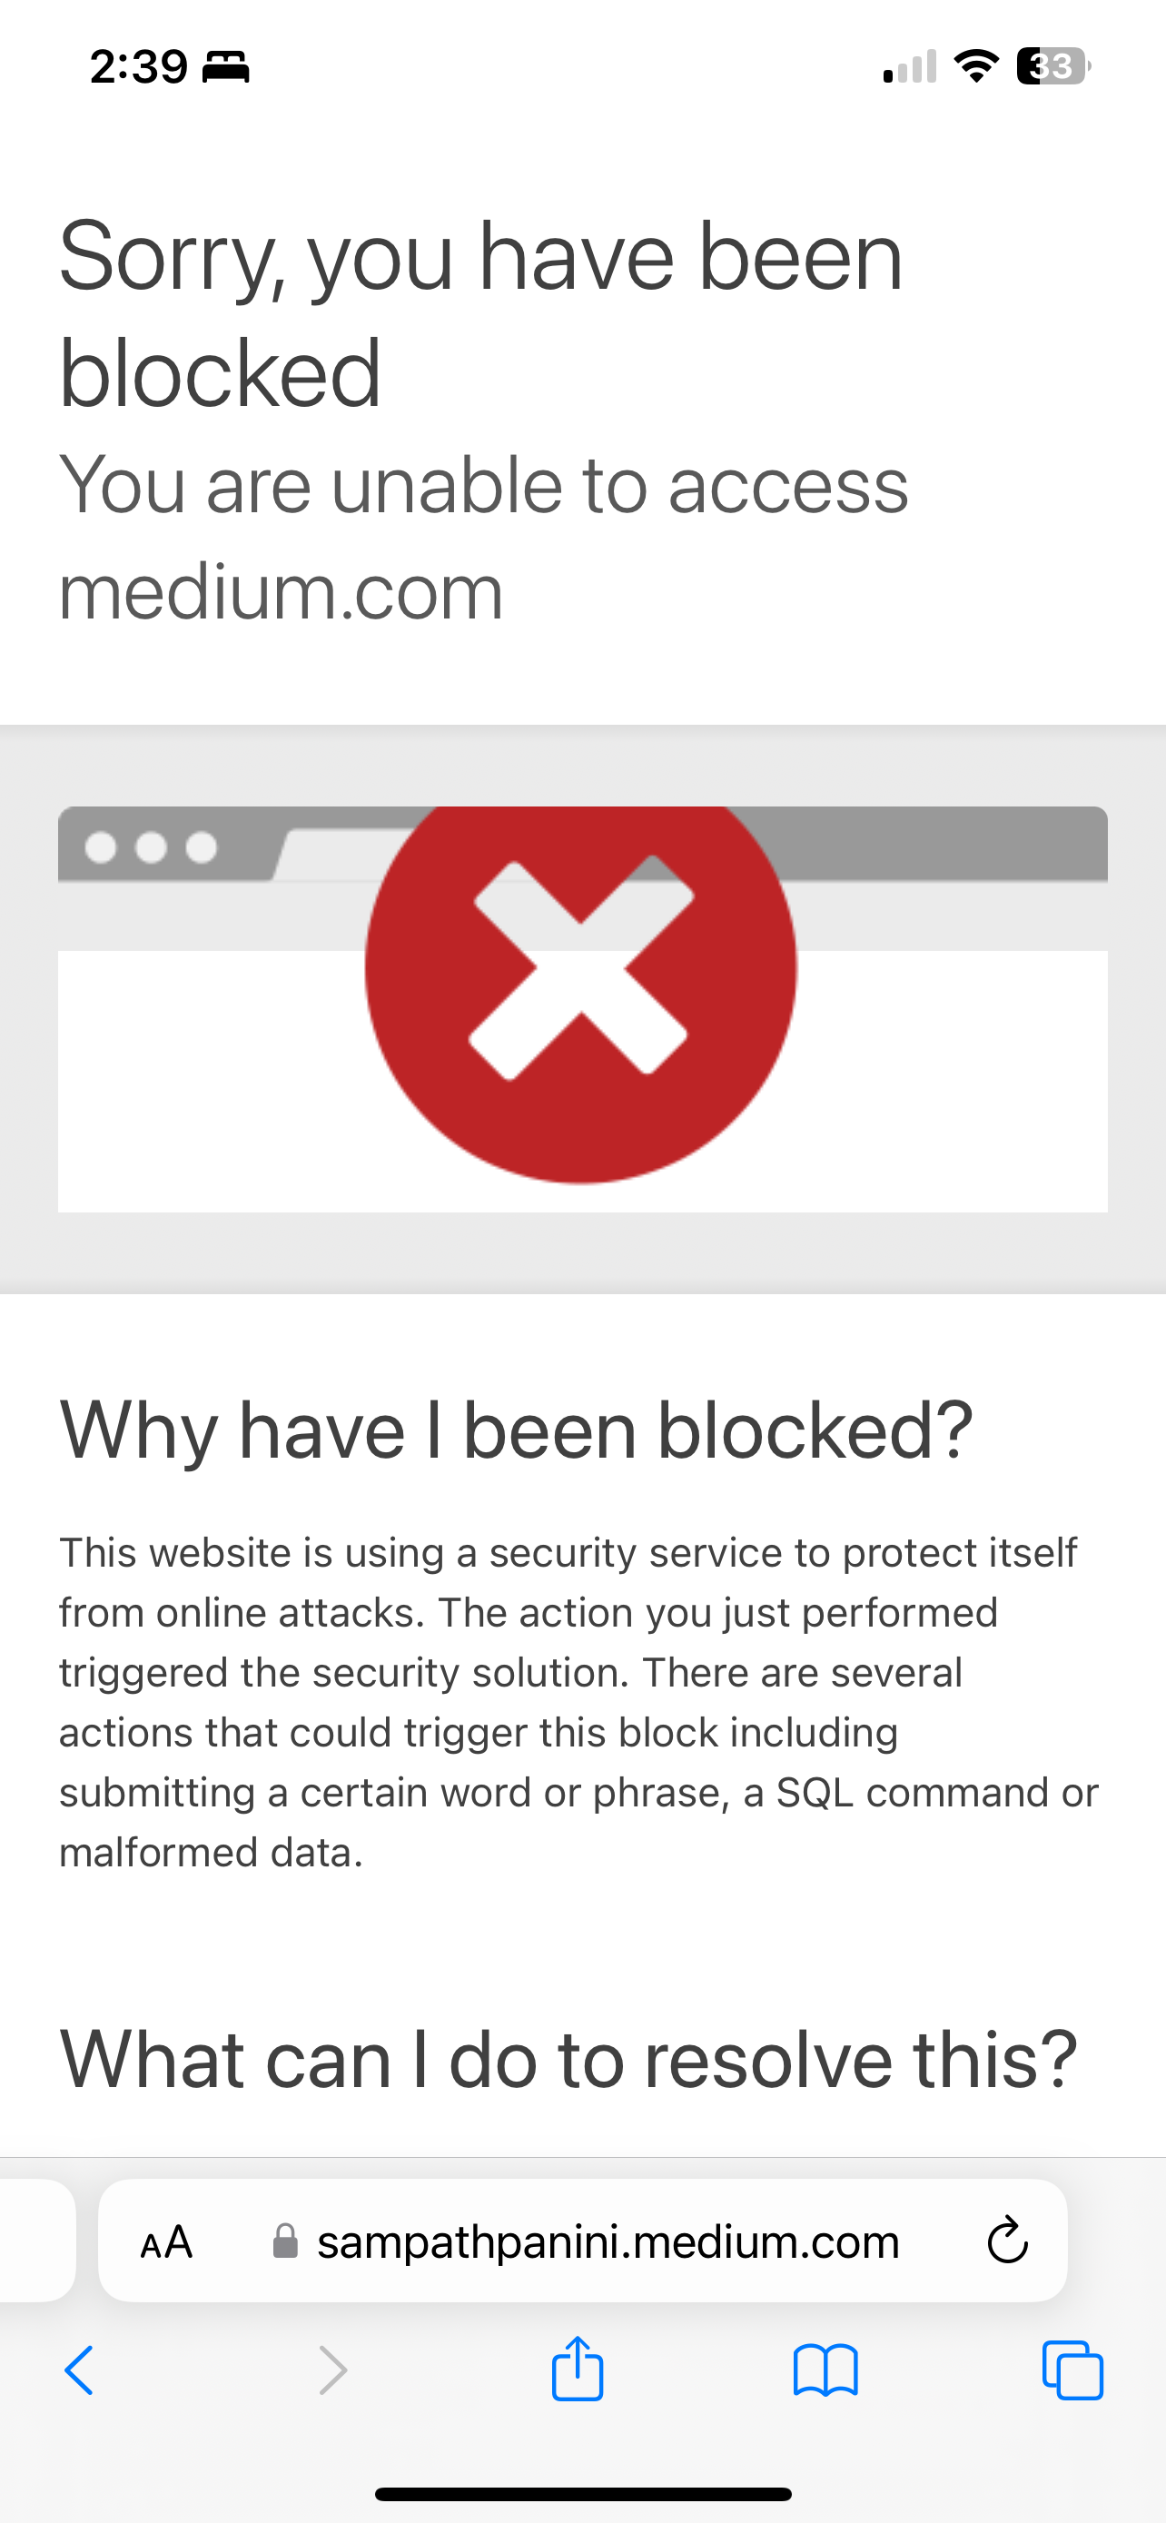Tap the battery indicator in status bar
Viewport: 1166px width, 2523px height.
point(1054,65)
